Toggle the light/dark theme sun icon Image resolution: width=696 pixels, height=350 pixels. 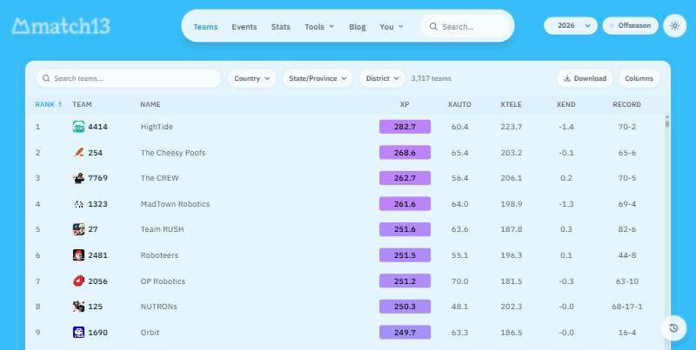pyautogui.click(x=675, y=26)
